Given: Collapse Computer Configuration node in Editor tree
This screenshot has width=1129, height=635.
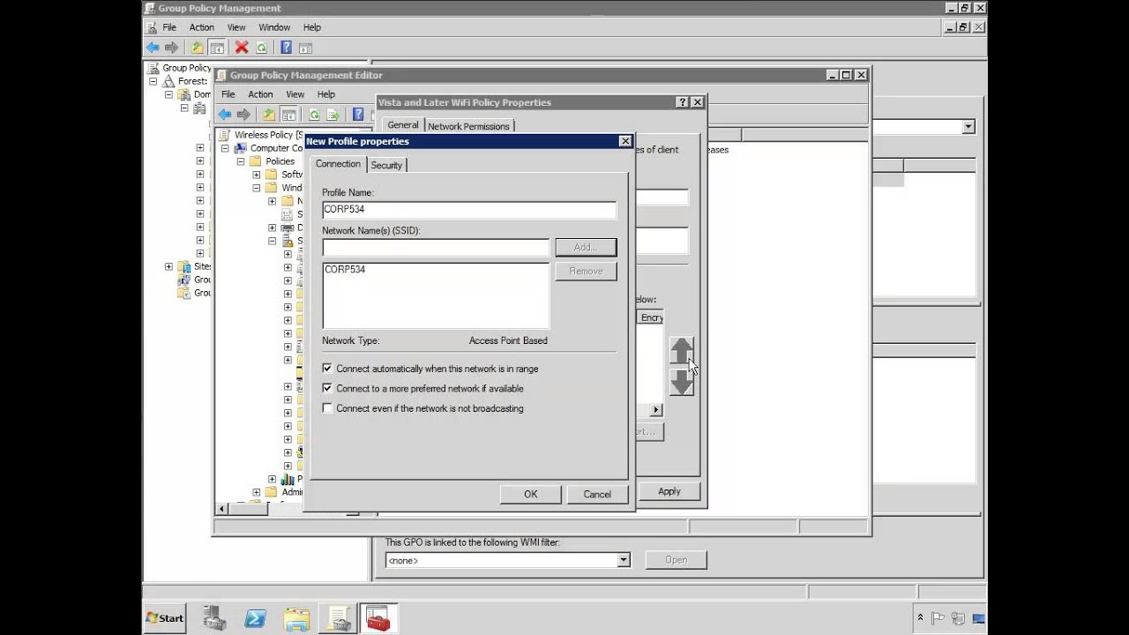Looking at the screenshot, I should [x=225, y=148].
